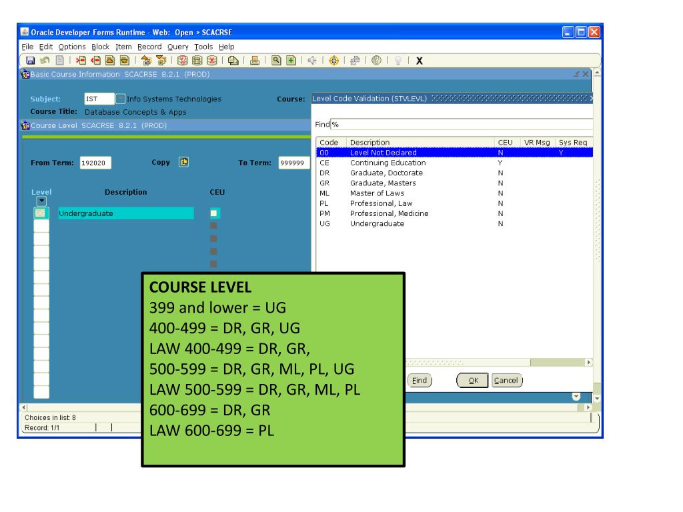The height and width of the screenshot is (512, 683).
Task: Click the OK button
Action: [473, 381]
